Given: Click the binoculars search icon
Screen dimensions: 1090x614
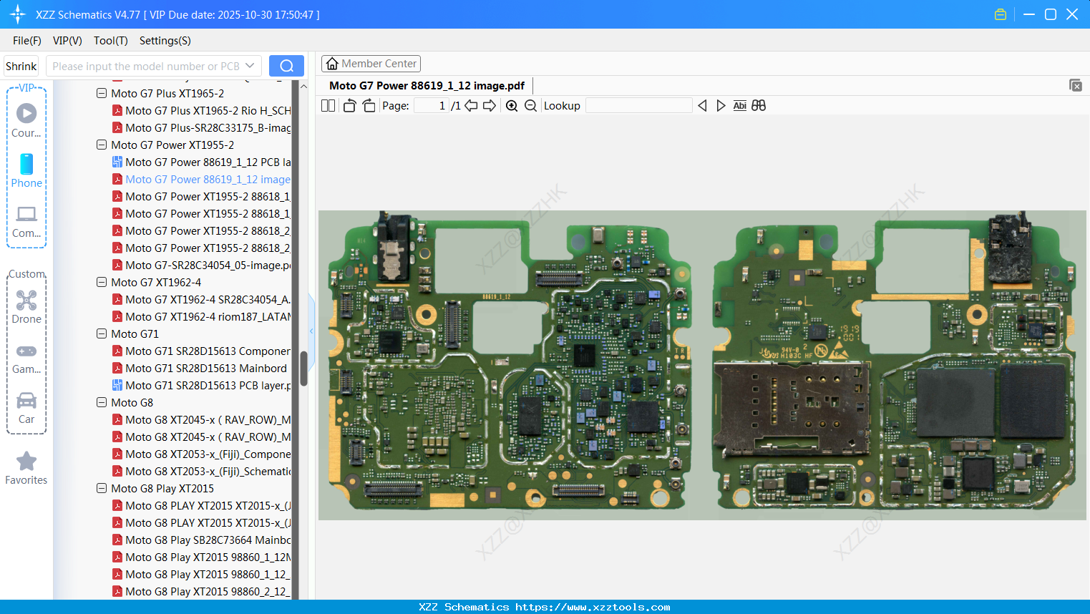Looking at the screenshot, I should click(759, 106).
